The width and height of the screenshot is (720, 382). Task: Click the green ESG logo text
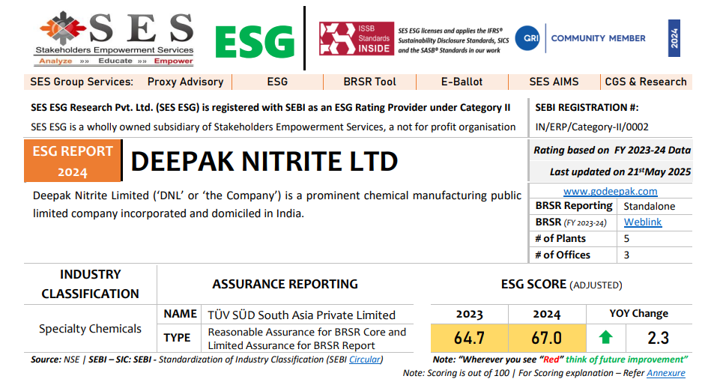point(255,42)
